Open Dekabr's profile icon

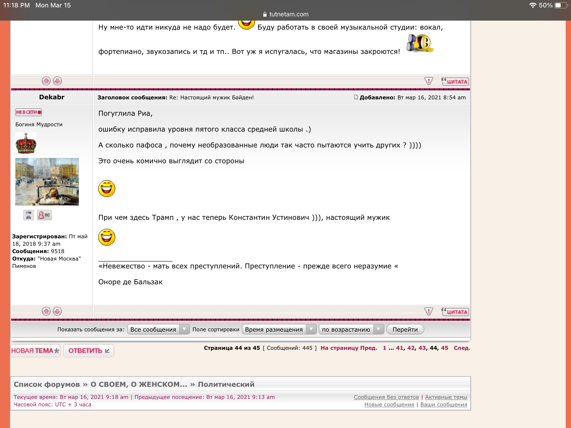click(29, 215)
